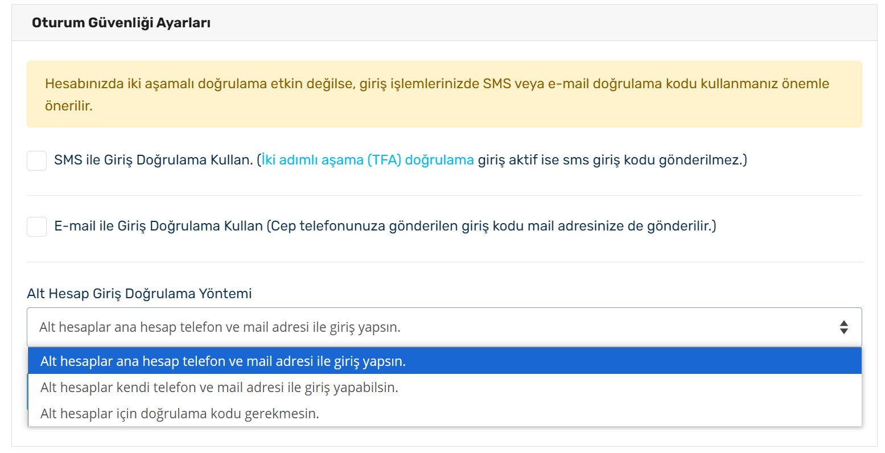Click the 'E-mail ile Giriş Doğrulama Kullan' label text
885x453 pixels.
click(158, 226)
